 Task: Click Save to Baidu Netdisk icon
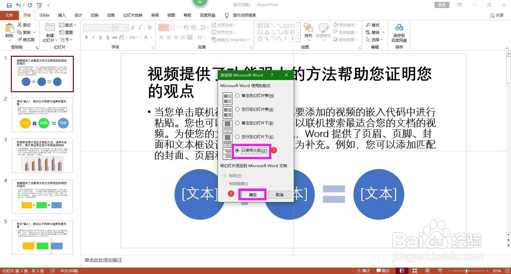(x=399, y=27)
